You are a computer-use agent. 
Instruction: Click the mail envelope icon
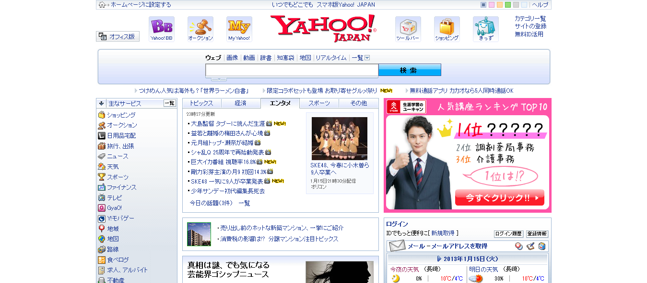tap(397, 246)
